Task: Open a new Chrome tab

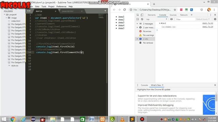Action: (x=154, y=4)
